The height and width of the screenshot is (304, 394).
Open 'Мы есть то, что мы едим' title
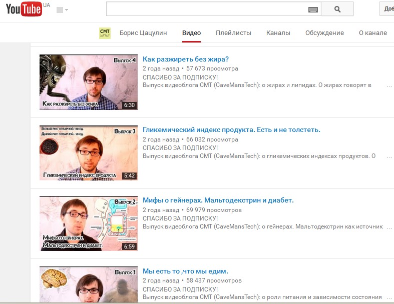185,271
